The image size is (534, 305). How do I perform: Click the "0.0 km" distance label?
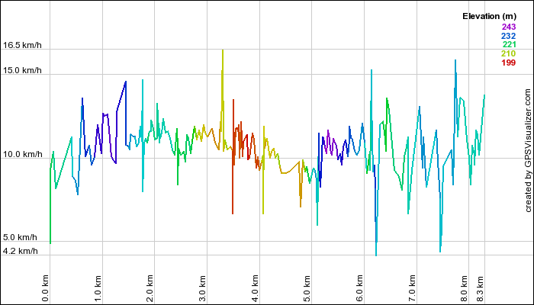click(45, 288)
